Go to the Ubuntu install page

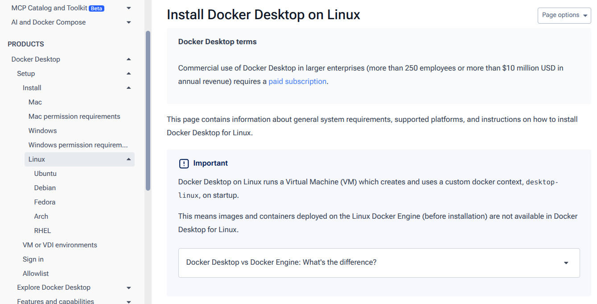point(45,174)
